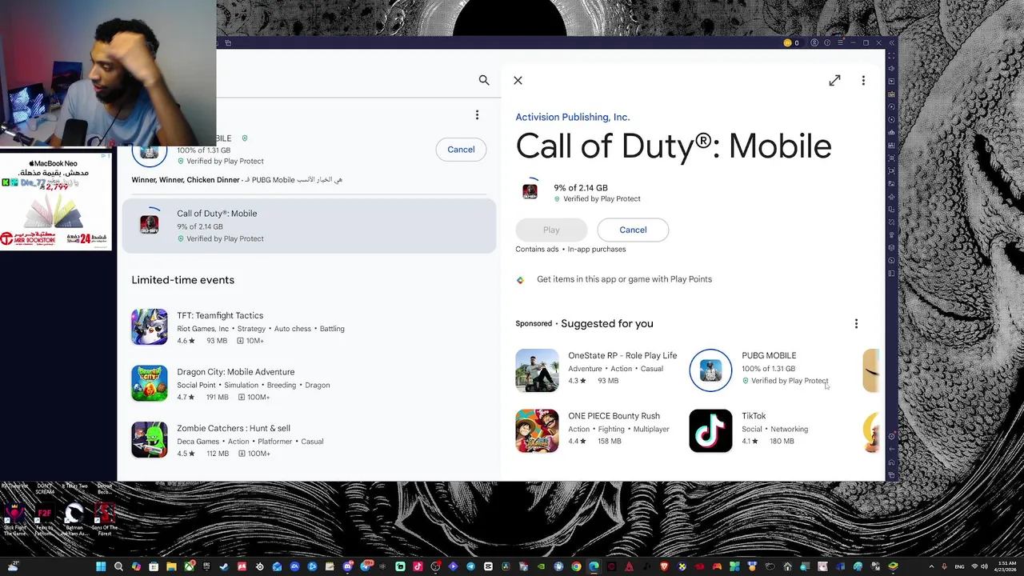
Task: Click 'Winner, Winner, Chicken Dinner' promo text
Action: 186,180
